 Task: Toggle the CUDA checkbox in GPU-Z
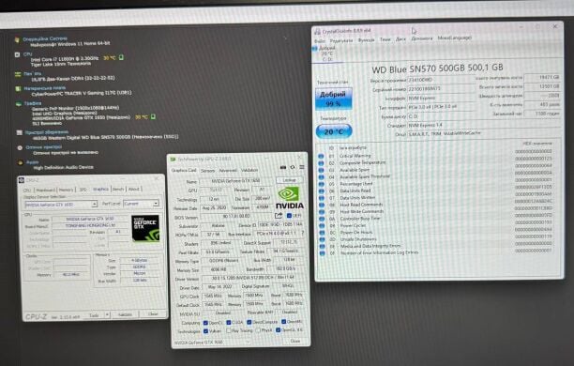pyautogui.click(x=229, y=323)
